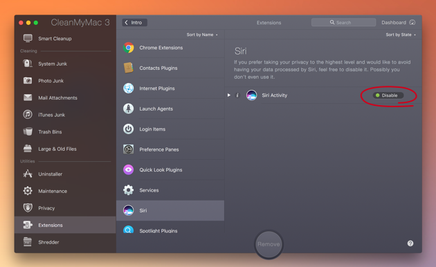
Task: Open Shredder icon
Action: point(28,241)
